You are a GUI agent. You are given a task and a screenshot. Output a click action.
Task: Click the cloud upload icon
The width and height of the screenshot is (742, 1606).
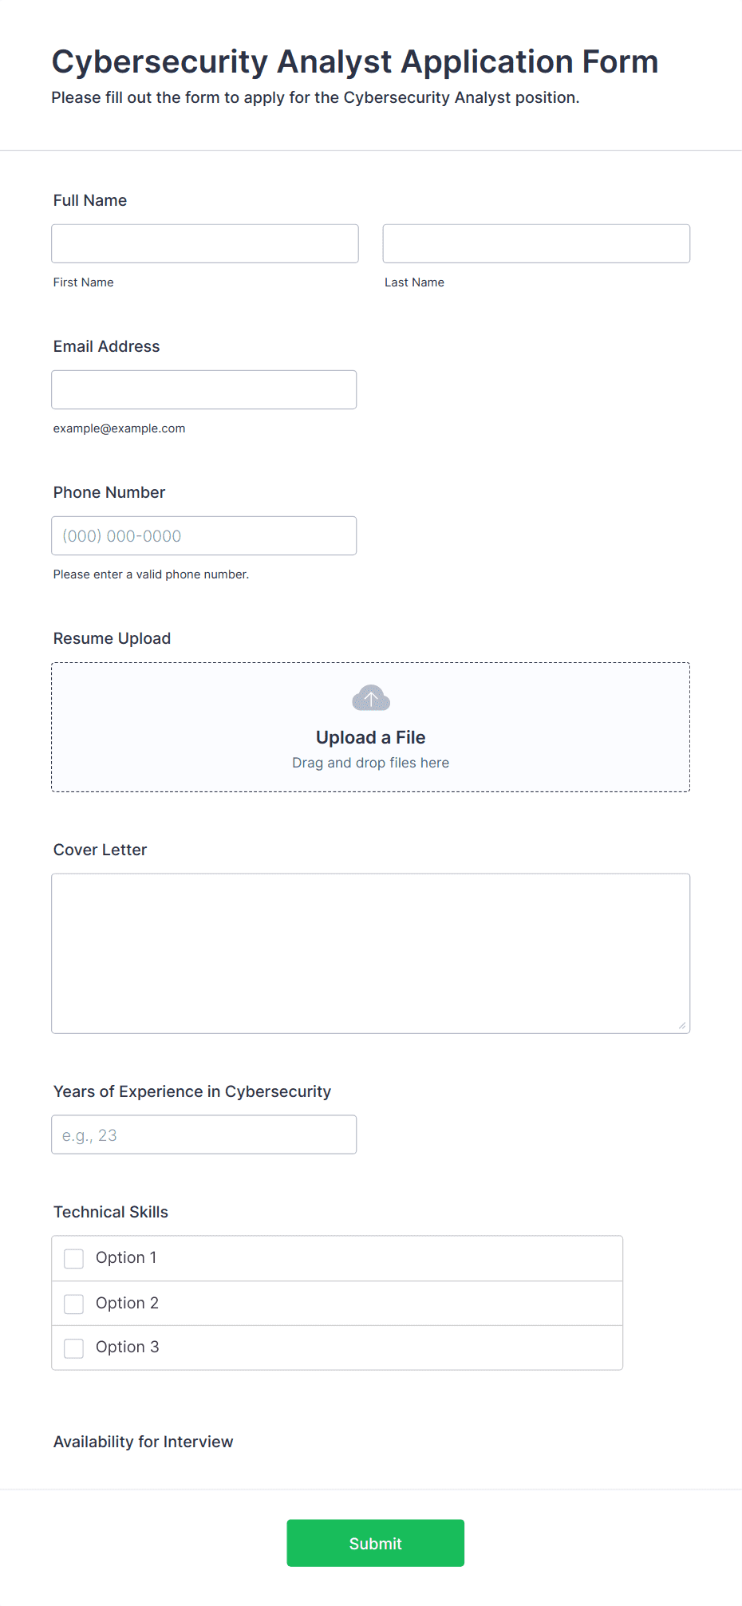coord(371,698)
